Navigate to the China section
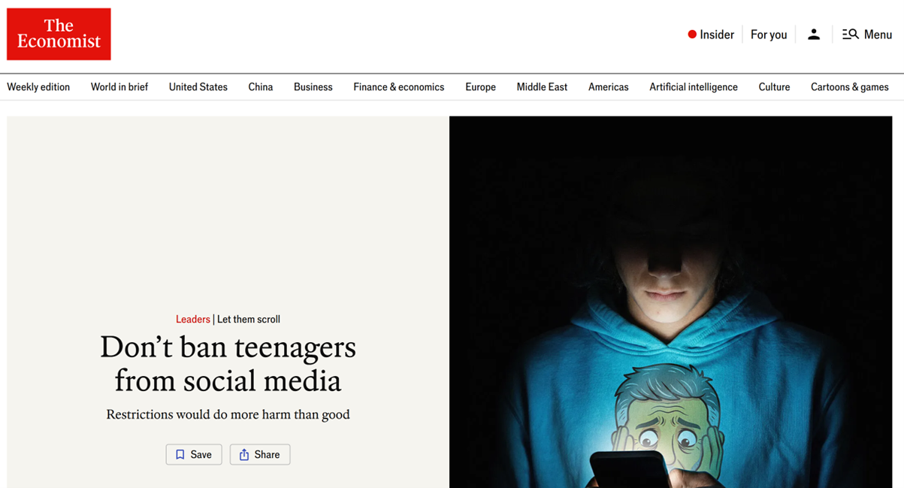The image size is (904, 488). tap(261, 87)
